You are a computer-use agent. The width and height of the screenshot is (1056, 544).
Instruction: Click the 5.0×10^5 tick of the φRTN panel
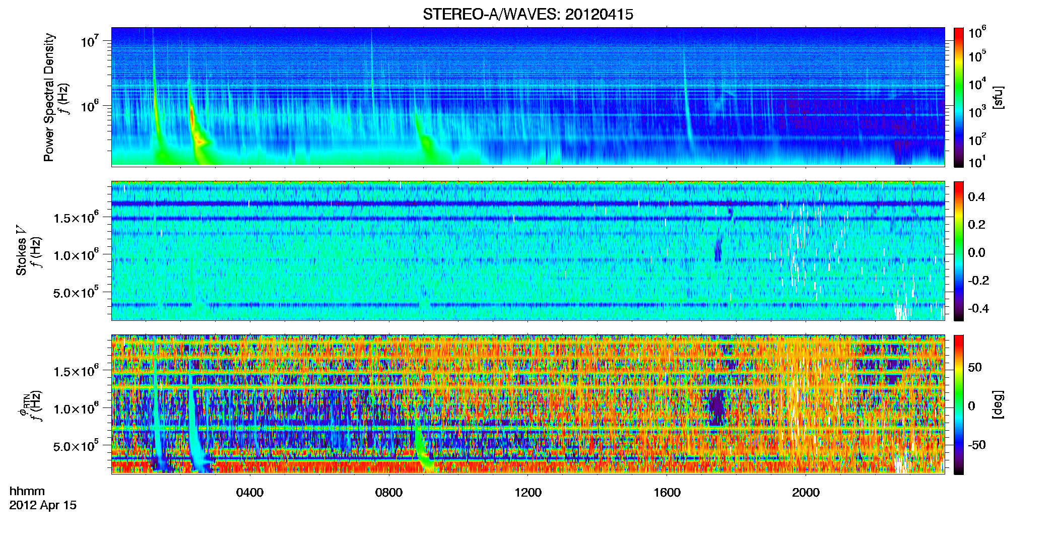(x=76, y=446)
